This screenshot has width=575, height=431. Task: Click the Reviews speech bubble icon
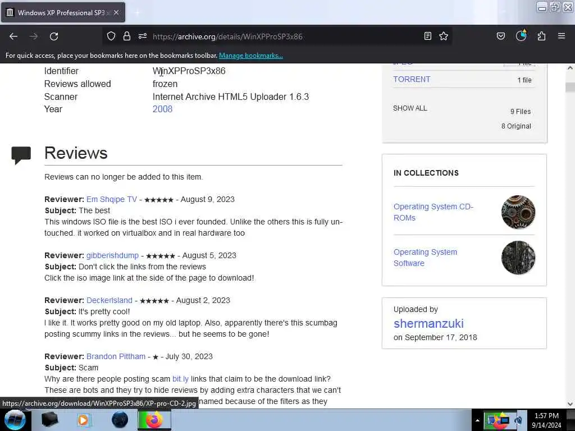coord(21,155)
